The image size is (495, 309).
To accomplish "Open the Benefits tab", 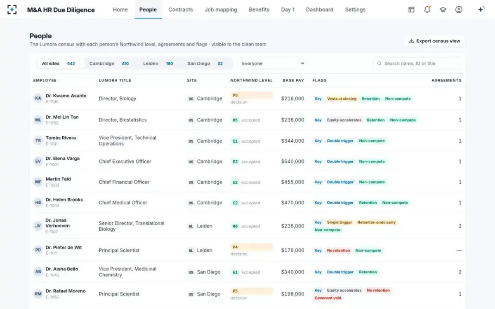I will tap(259, 9).
